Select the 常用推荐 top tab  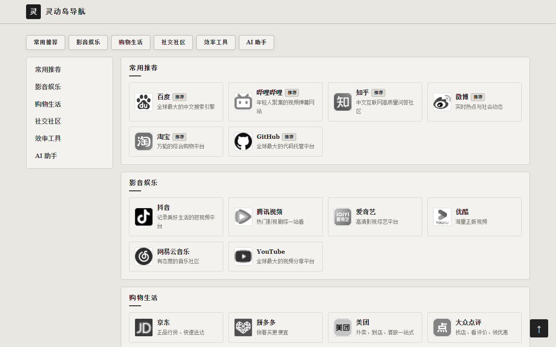click(x=46, y=43)
